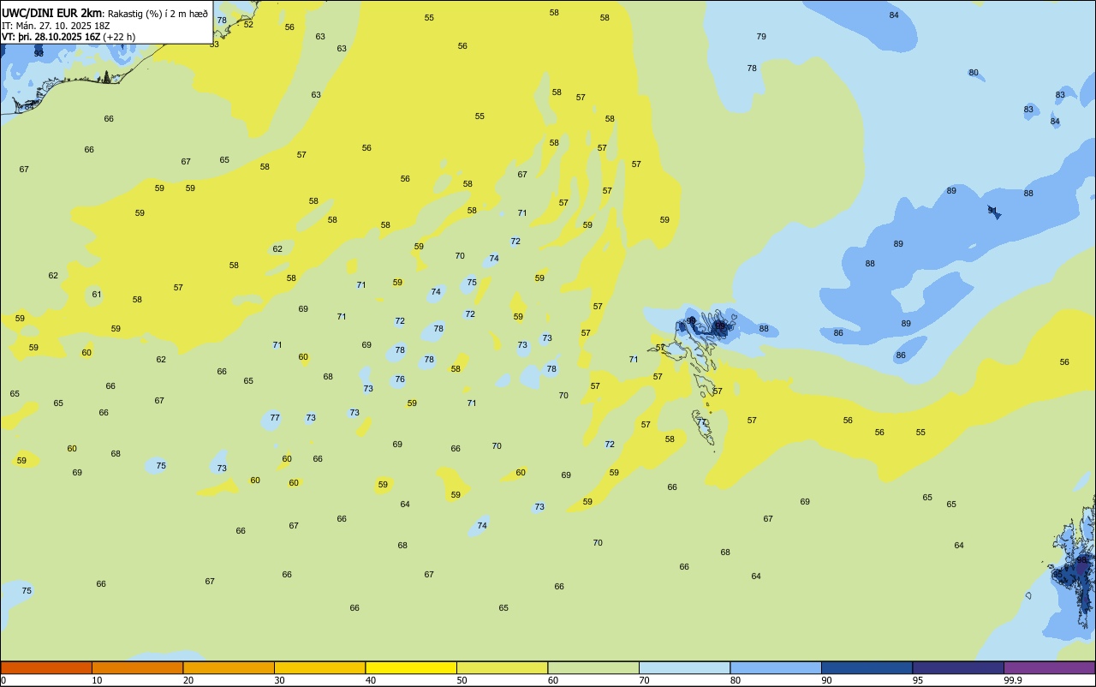Click the '52' humidity value near the coast

(x=248, y=24)
